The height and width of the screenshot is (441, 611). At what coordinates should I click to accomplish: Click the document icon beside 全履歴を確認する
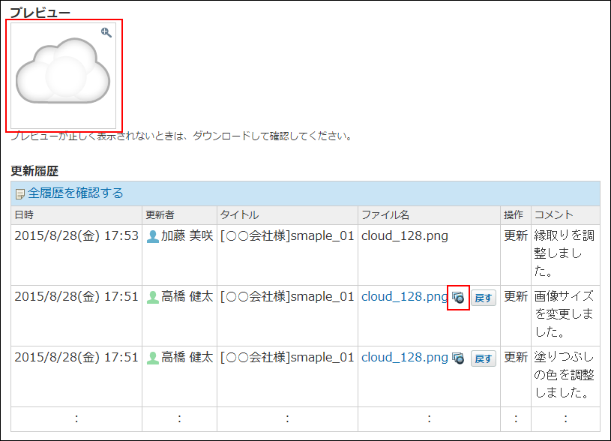(x=20, y=194)
